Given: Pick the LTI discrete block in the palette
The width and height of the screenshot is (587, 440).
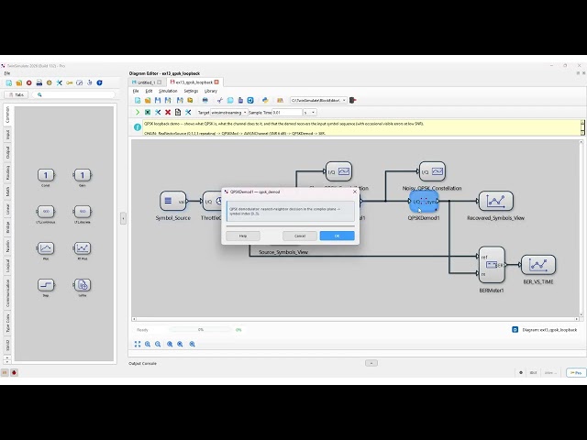Looking at the screenshot, I should click(x=83, y=212).
